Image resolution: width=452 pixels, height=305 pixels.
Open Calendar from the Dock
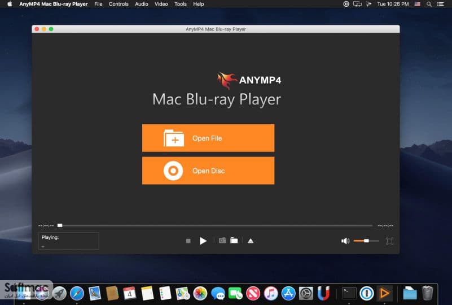[x=129, y=294]
